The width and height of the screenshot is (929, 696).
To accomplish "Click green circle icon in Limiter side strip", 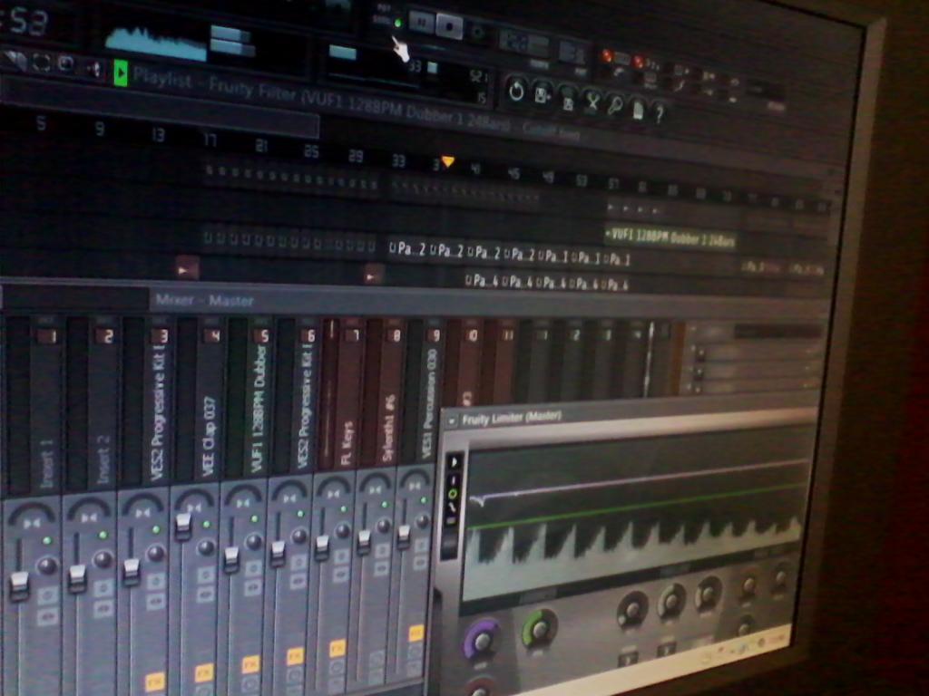I will click(453, 494).
